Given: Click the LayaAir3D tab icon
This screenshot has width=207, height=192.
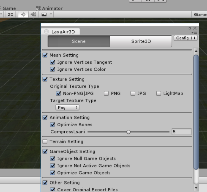Looking at the screenshot, I should coord(47,32).
